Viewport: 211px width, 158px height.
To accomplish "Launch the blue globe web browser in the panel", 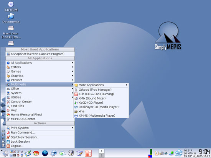I will pyautogui.click(x=45, y=153).
